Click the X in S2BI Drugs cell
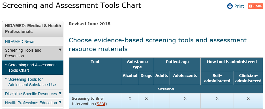 point(146,98)
